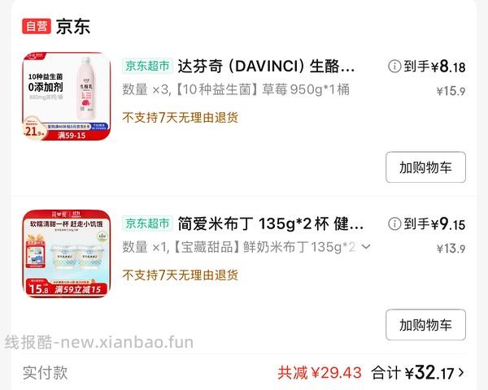Tap the 京东超市 tag on the 简爱米布丁 item
This screenshot has width=488, height=390.
tap(147, 223)
